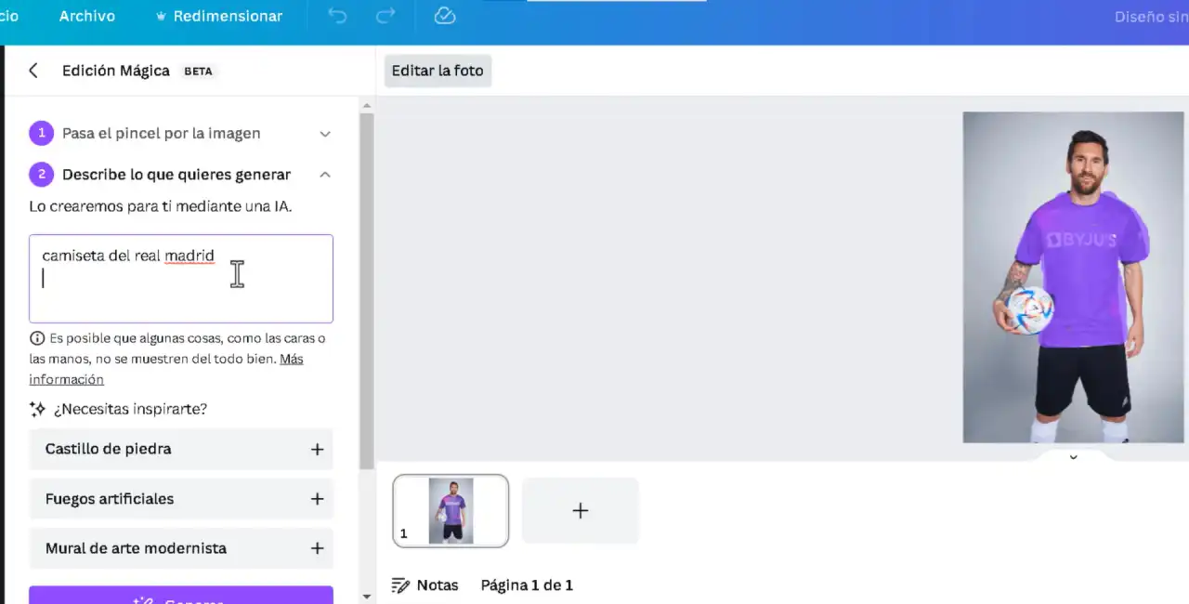Click the redo icon in the toolbar
The image size is (1189, 604).
pos(385,16)
